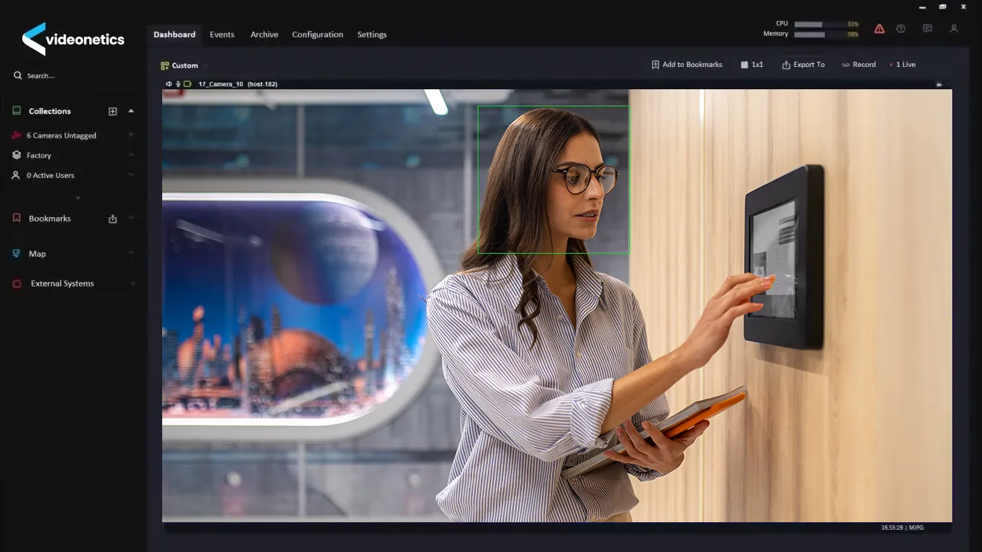Click the Export To button
This screenshot has width=982, height=552.
pyautogui.click(x=803, y=65)
